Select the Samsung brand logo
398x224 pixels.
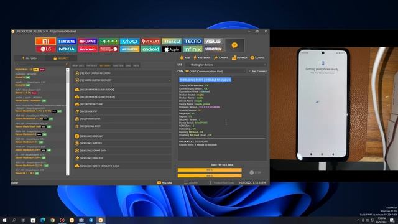[x=67, y=41]
